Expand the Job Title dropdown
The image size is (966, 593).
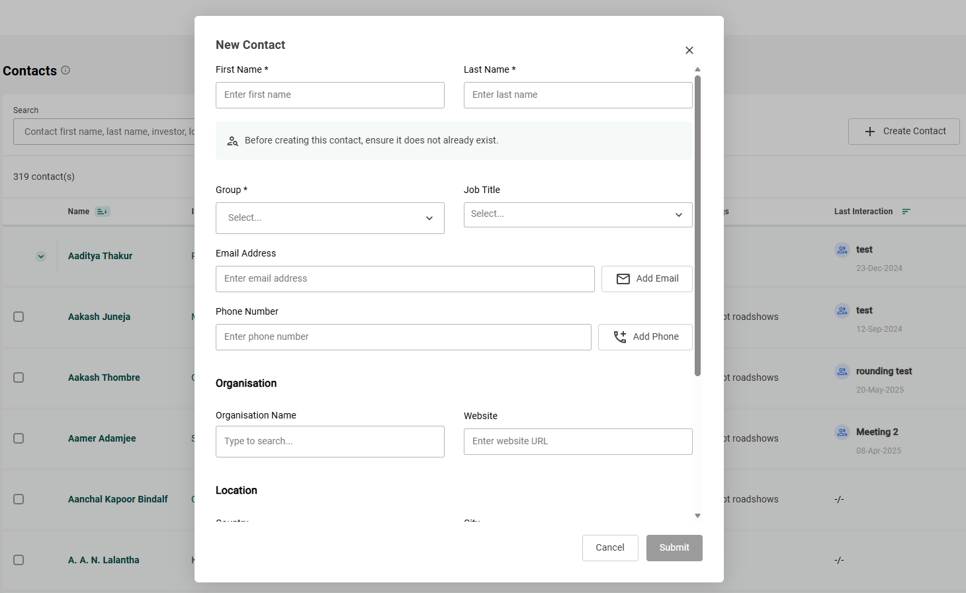pyautogui.click(x=578, y=215)
